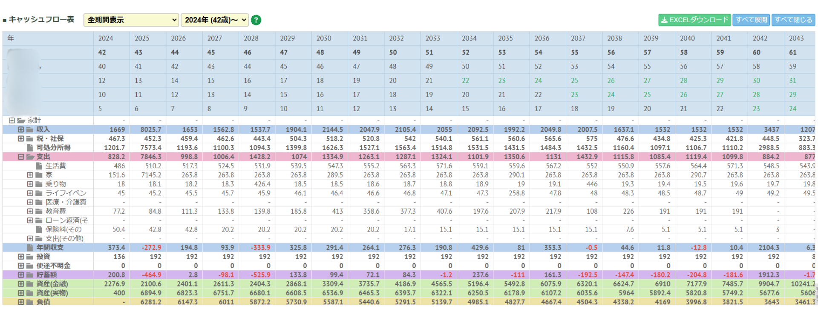Expand the 資産(金融) row
818x312 pixels.
click(x=20, y=284)
